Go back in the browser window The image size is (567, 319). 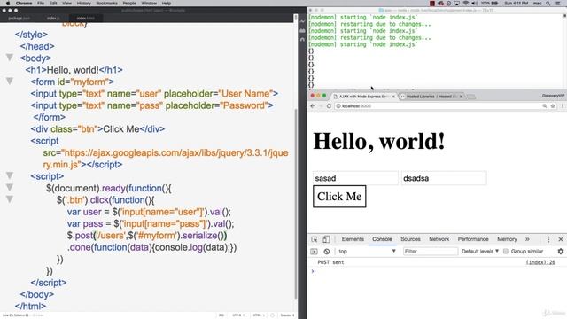313,106
